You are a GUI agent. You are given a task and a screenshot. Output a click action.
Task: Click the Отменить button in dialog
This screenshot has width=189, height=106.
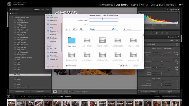coord(123,66)
